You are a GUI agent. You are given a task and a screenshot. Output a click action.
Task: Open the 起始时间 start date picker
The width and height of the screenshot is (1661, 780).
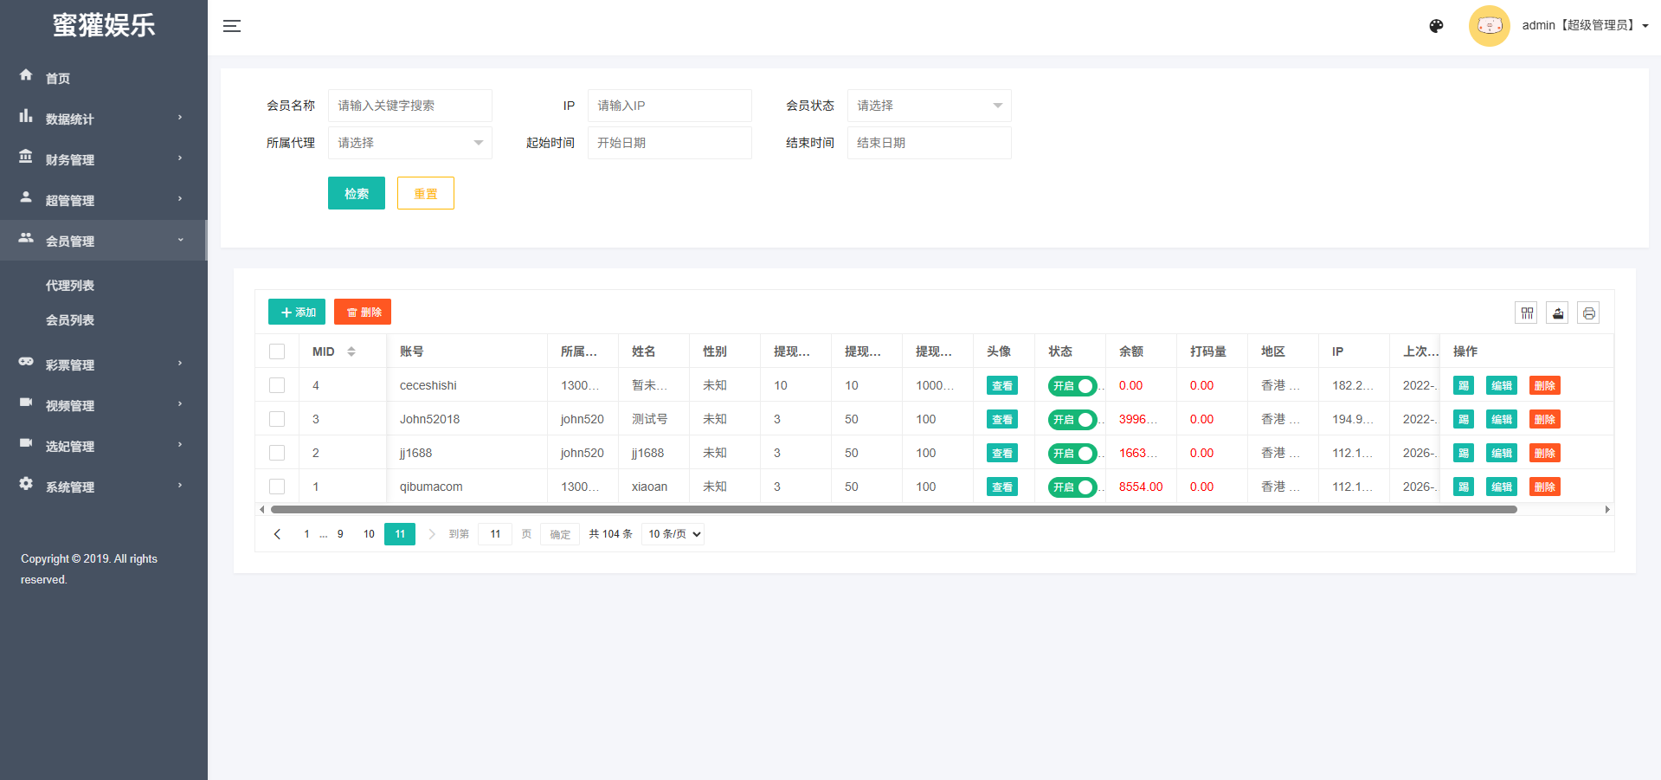coord(669,143)
